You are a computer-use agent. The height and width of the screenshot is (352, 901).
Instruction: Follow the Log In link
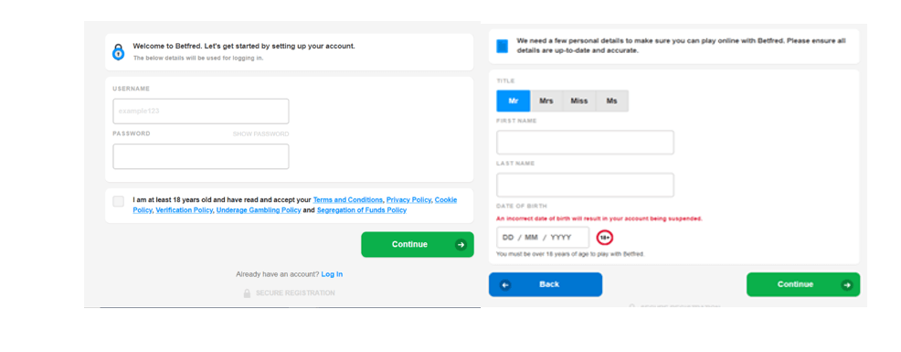point(332,274)
